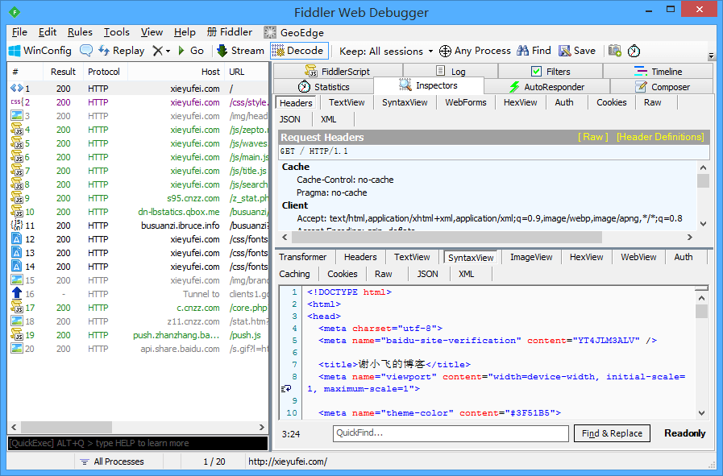The width and height of the screenshot is (723, 476).
Task: Toggle Stream mode in toolbar
Action: [241, 51]
